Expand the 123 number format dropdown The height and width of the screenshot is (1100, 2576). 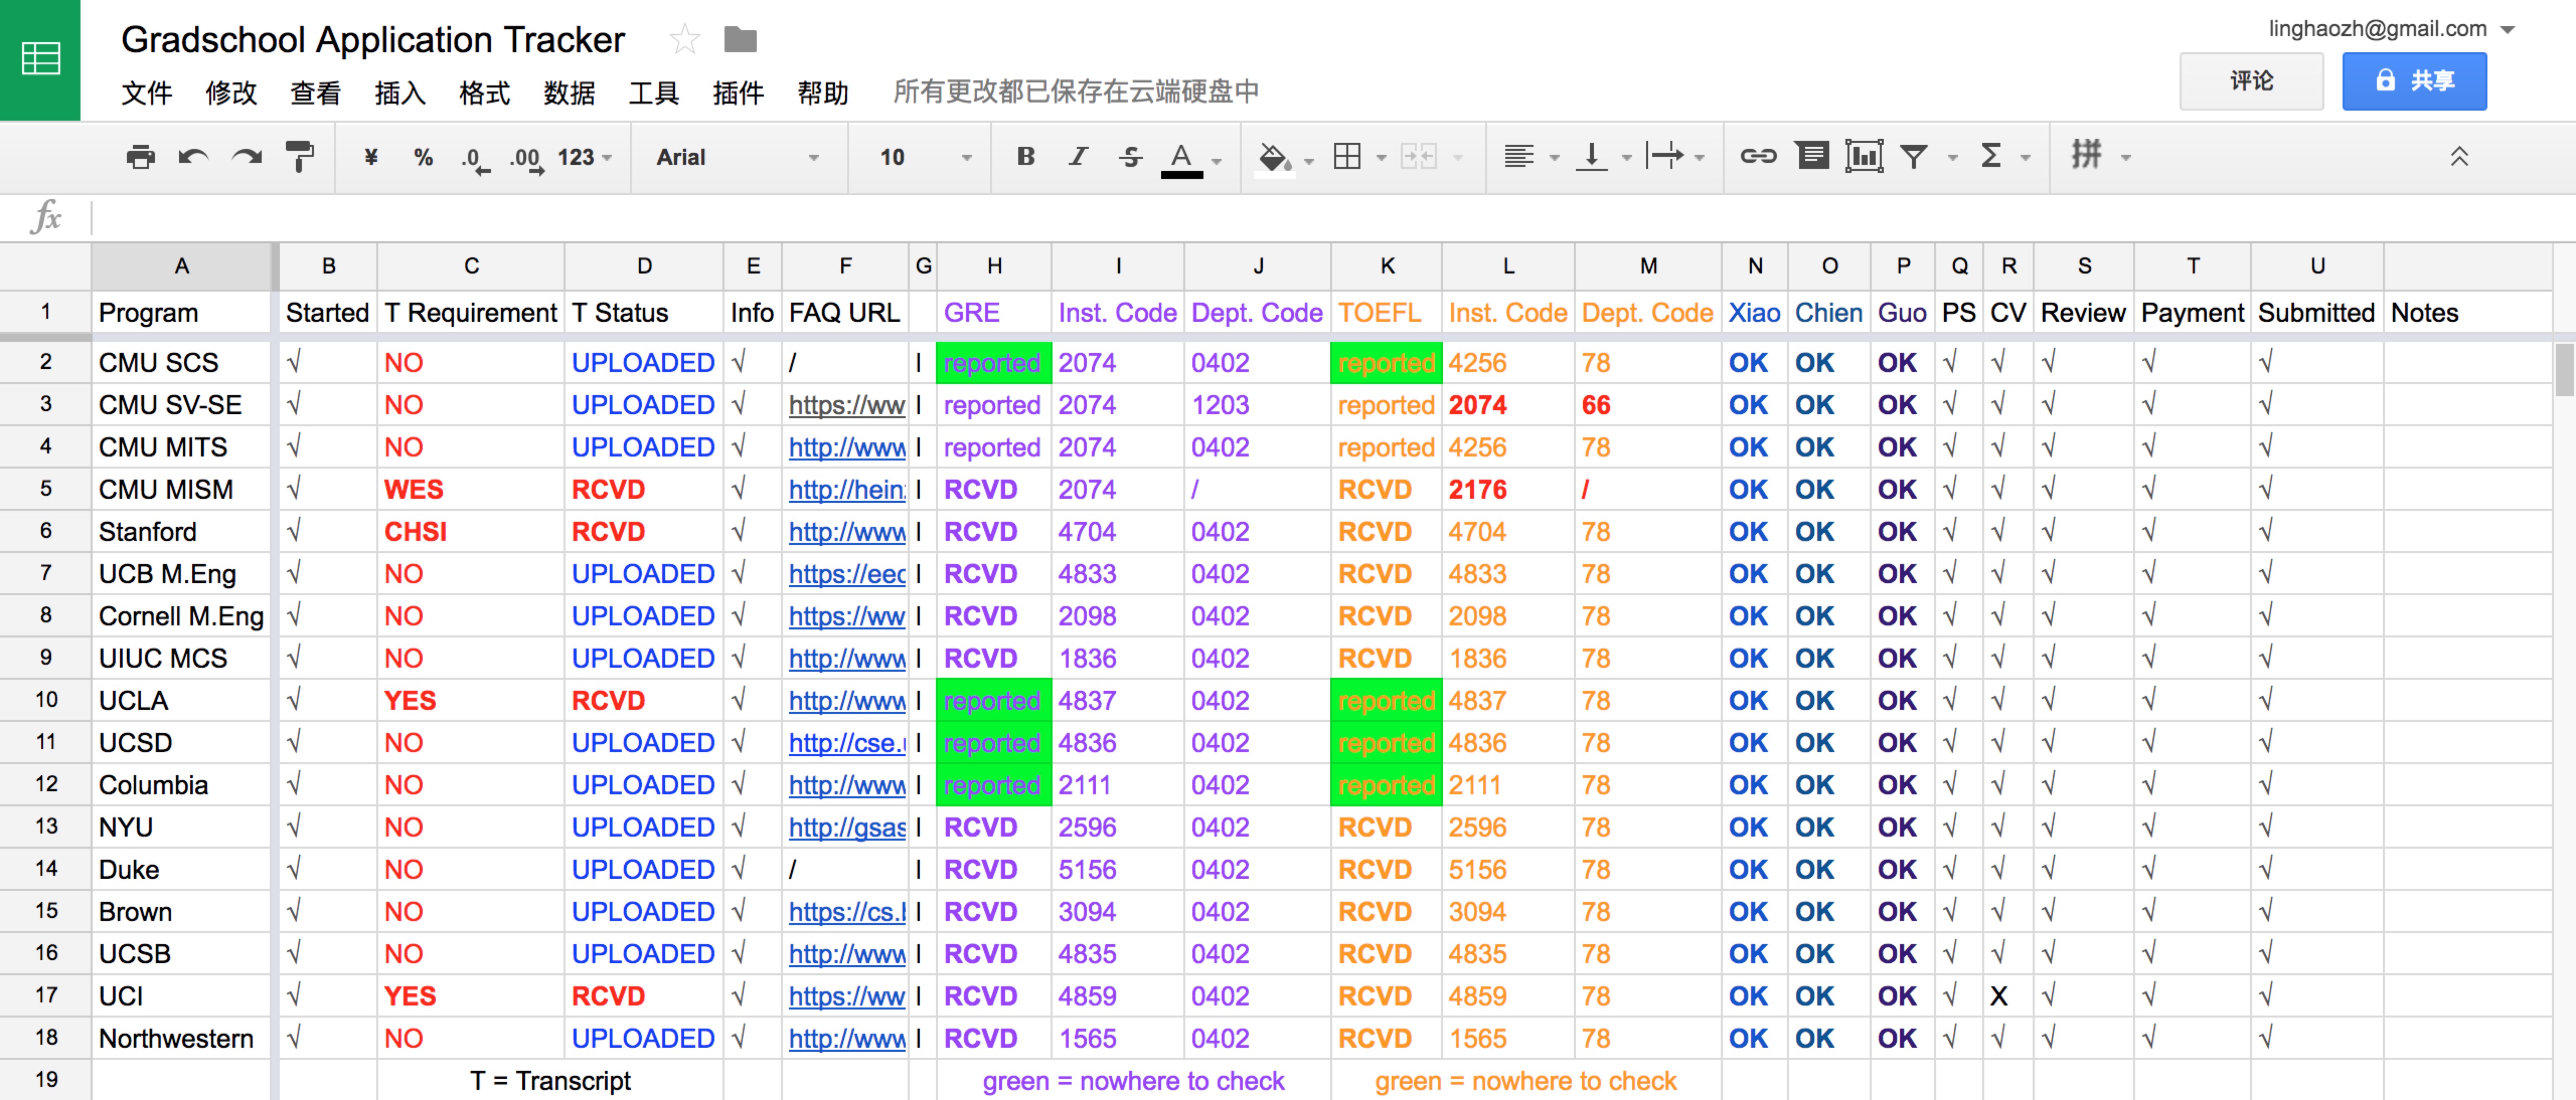tap(584, 157)
